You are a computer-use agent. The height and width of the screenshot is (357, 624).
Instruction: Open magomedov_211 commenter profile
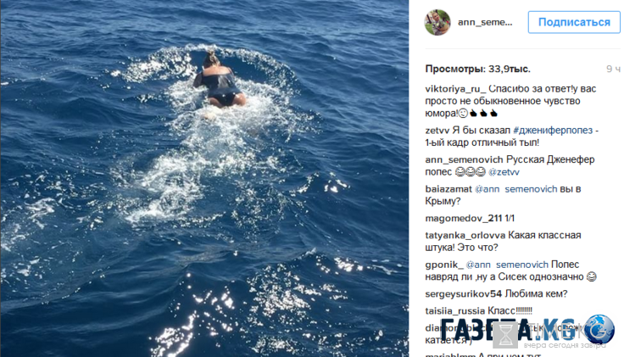(x=464, y=218)
